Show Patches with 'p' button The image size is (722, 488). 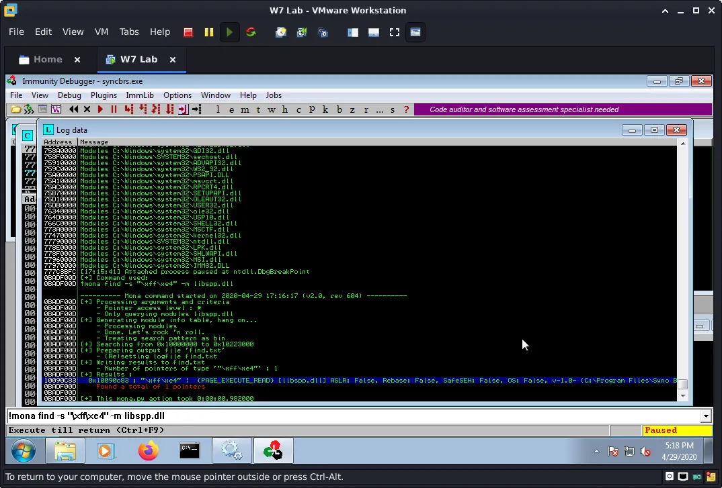click(312, 109)
